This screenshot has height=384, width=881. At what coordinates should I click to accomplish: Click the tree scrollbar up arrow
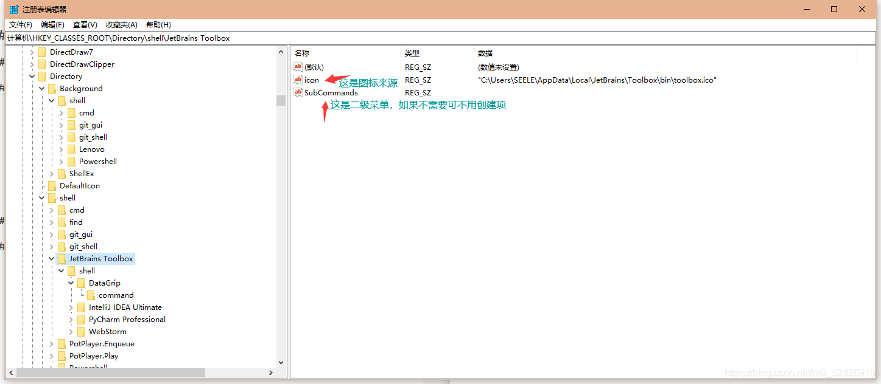[281, 51]
